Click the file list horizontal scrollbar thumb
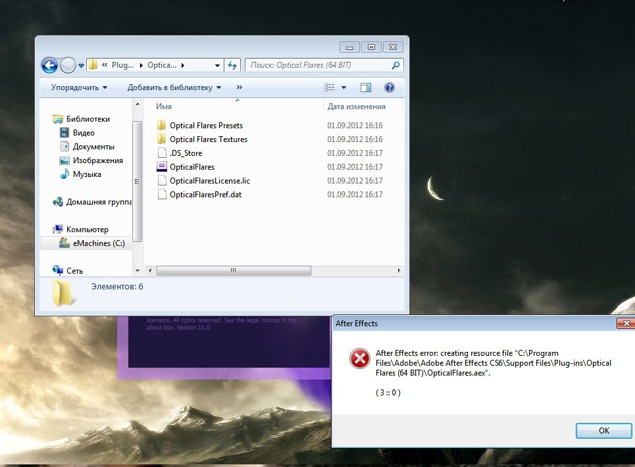Image resolution: width=635 pixels, height=467 pixels. pyautogui.click(x=234, y=270)
